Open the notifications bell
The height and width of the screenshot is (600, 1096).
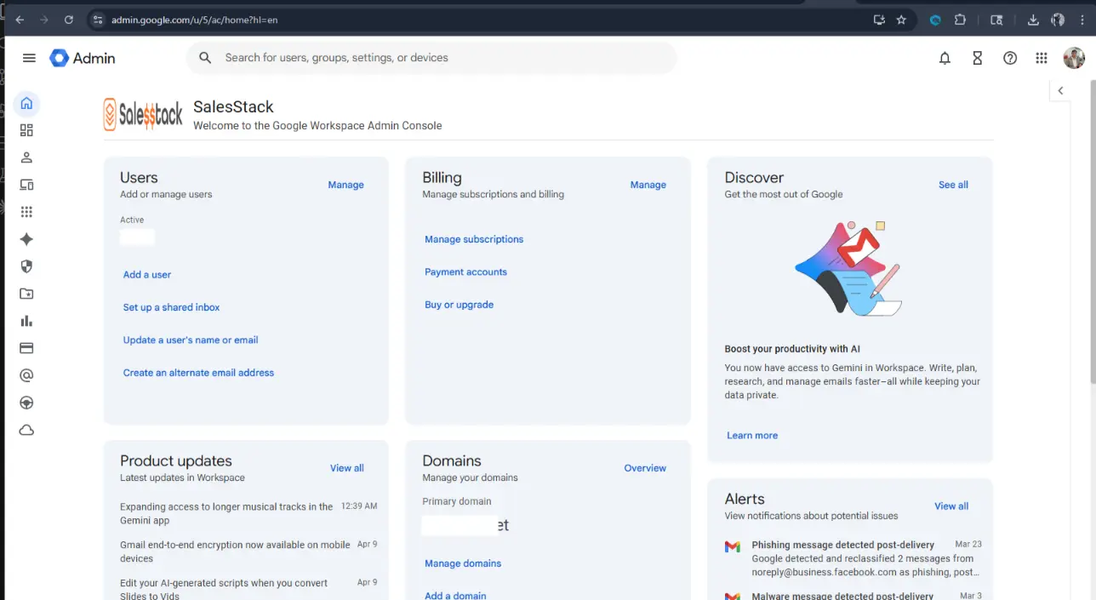(x=945, y=58)
